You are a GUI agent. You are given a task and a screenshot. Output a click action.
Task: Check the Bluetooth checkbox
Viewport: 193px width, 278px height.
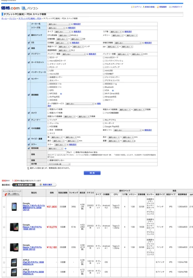[104, 87]
